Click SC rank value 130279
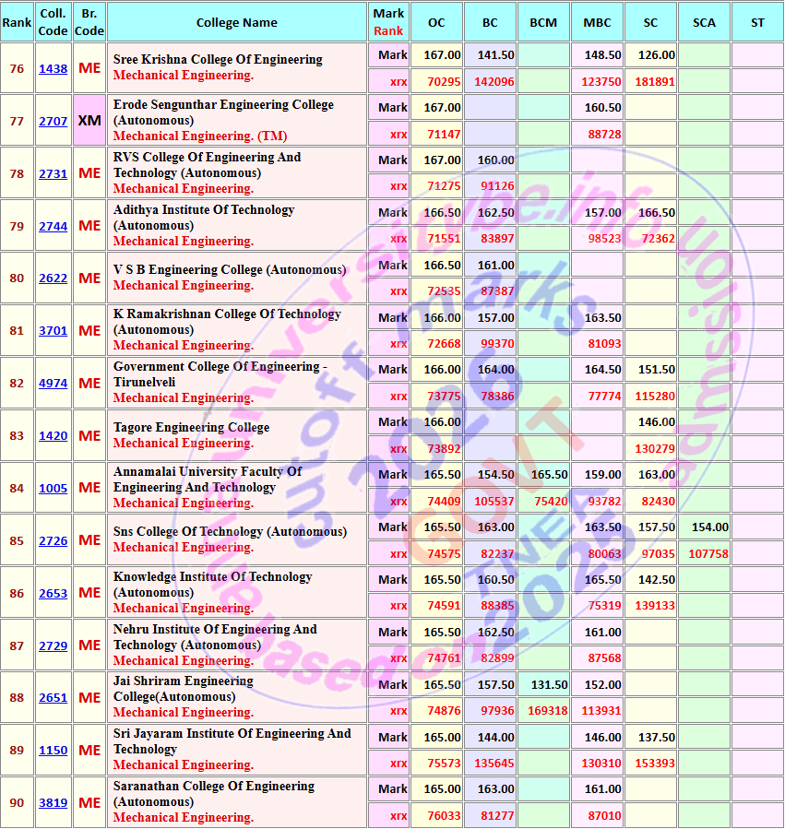This screenshot has width=785, height=829. [654, 449]
